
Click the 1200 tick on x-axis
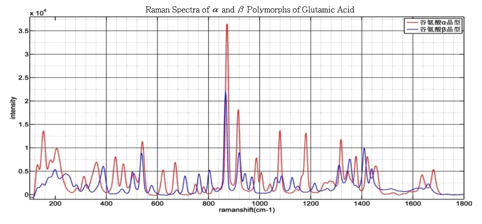[x=311, y=203]
